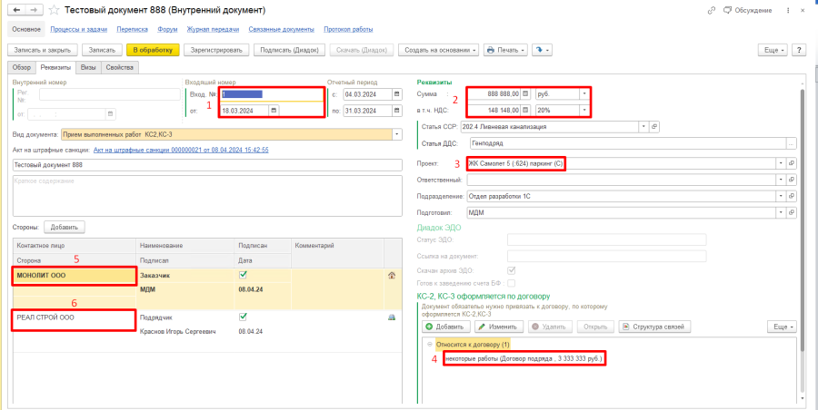The image size is (818, 410).
Task: Copy the document link via the chain icon
Action: click(712, 11)
